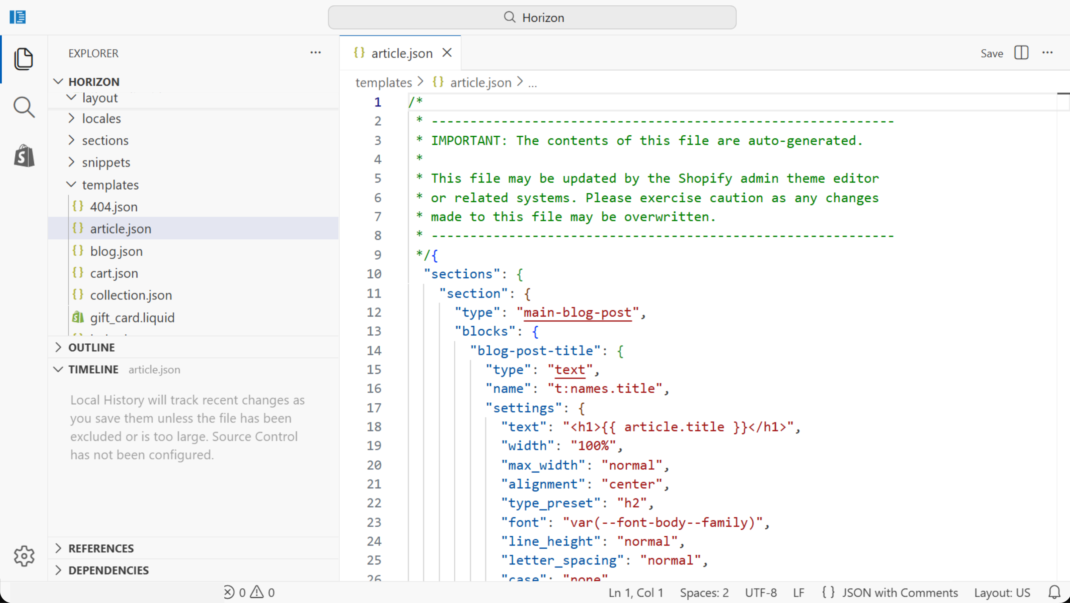Collapse the templates folder

[x=71, y=184]
